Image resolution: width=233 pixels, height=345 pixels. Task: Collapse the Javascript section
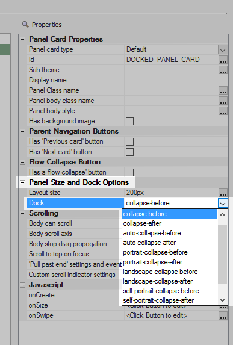tap(22, 285)
